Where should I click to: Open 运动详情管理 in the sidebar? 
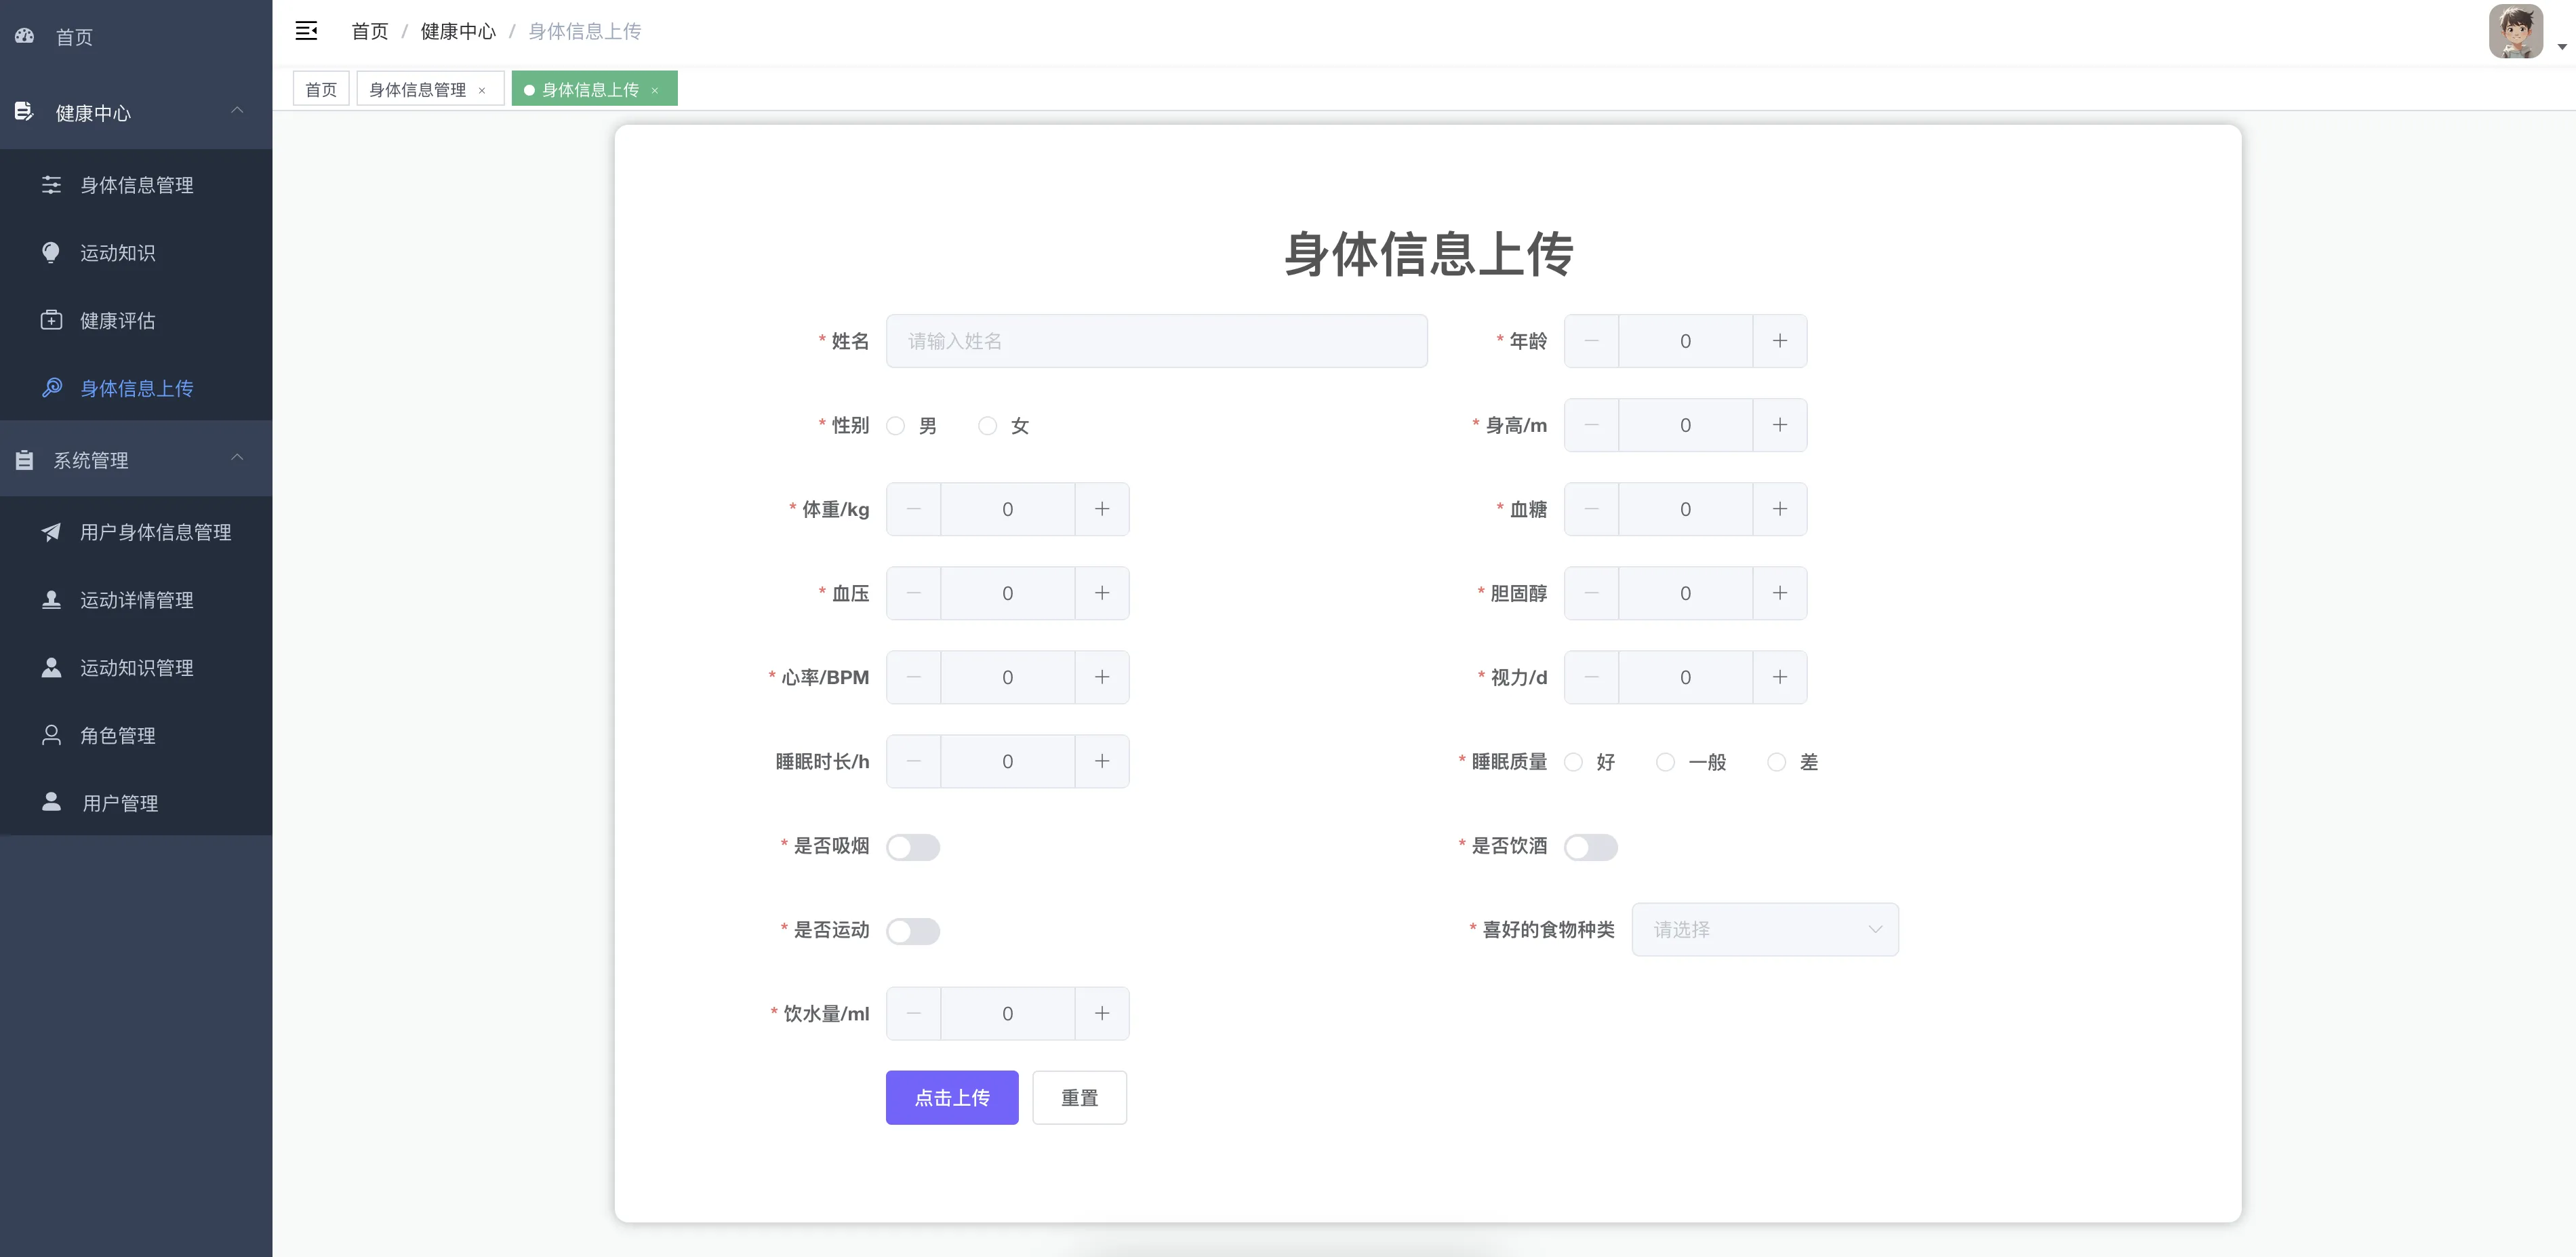[x=137, y=600]
